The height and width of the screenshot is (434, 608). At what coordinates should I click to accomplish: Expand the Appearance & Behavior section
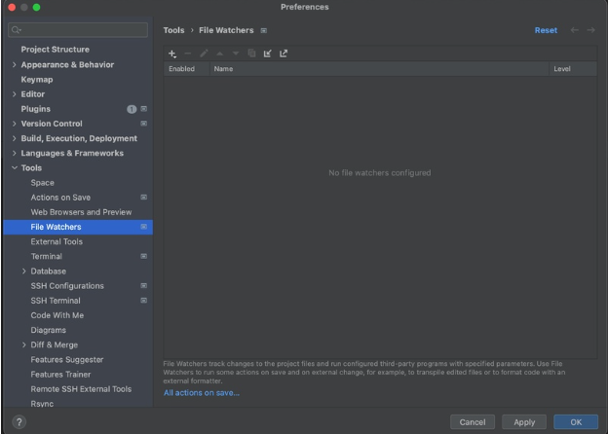(14, 64)
